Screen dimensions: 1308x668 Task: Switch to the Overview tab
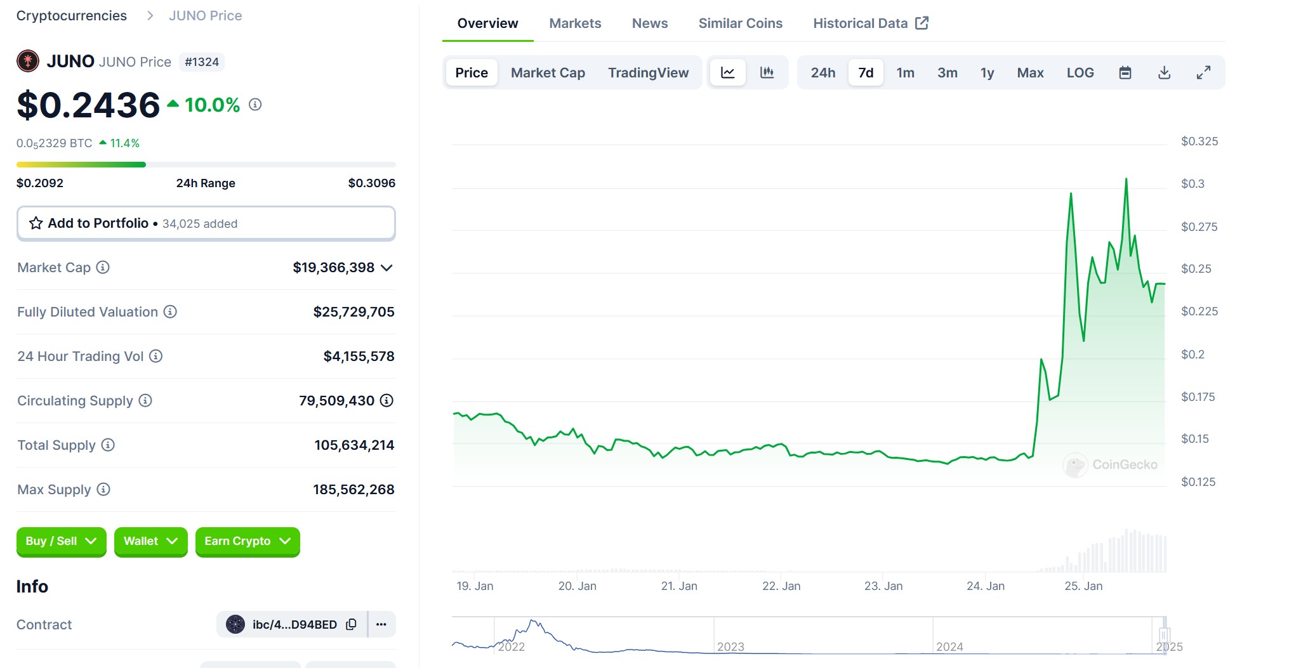[x=487, y=23]
